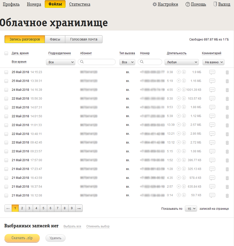The height and width of the screenshot is (246, 234).
Task: Open the Комментарий 'Не важно' dropdown
Action: coord(213,62)
